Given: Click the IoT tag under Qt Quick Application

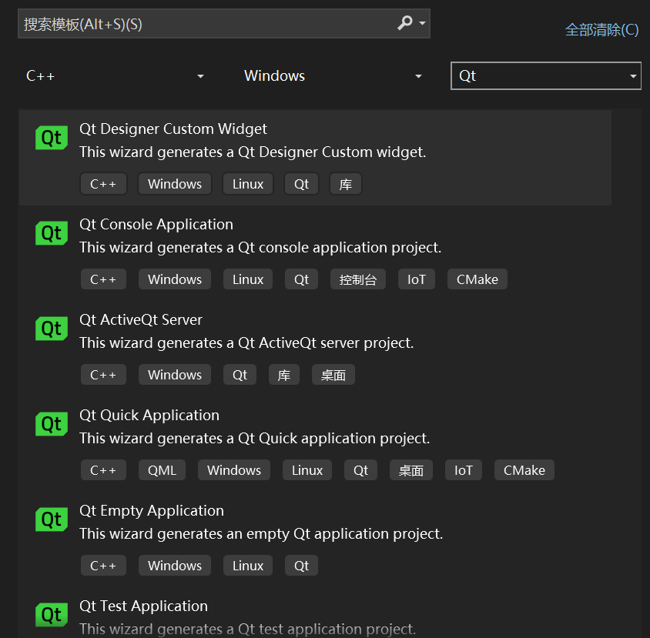Looking at the screenshot, I should click(x=463, y=469).
